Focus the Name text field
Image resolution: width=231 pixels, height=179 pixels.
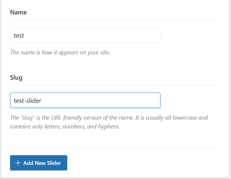pos(85,35)
